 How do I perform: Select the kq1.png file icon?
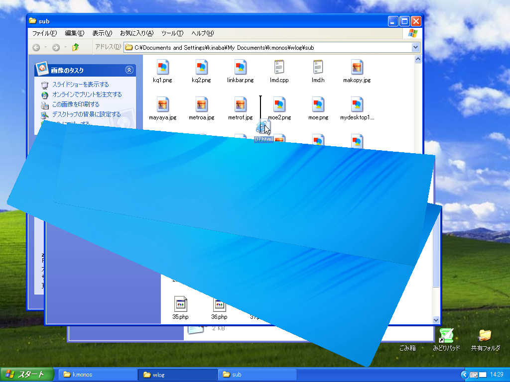click(162, 67)
